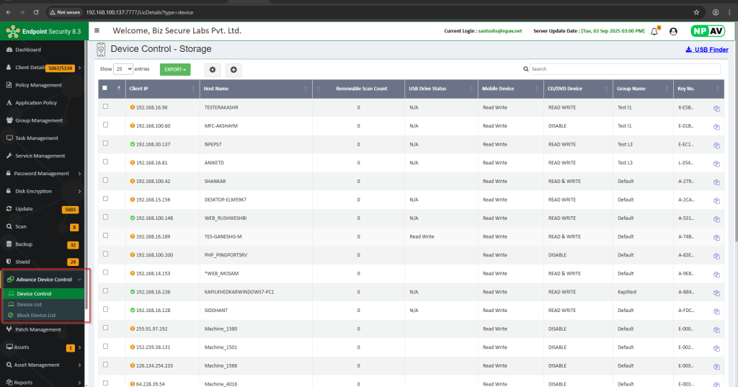Viewport: 738px width, 387px height.
Task: Click the hamburger menu icon
Action: click(x=97, y=31)
